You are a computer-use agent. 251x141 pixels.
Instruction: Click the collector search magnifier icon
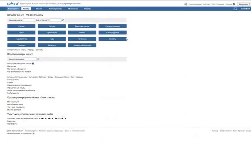(x=38, y=59)
